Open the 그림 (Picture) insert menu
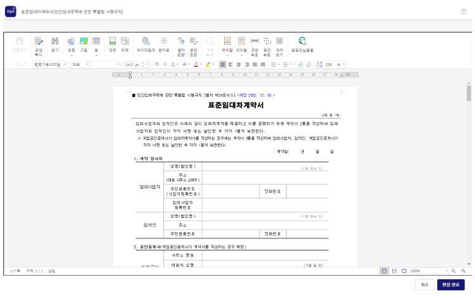This screenshot has height=298, width=475. 84,43
